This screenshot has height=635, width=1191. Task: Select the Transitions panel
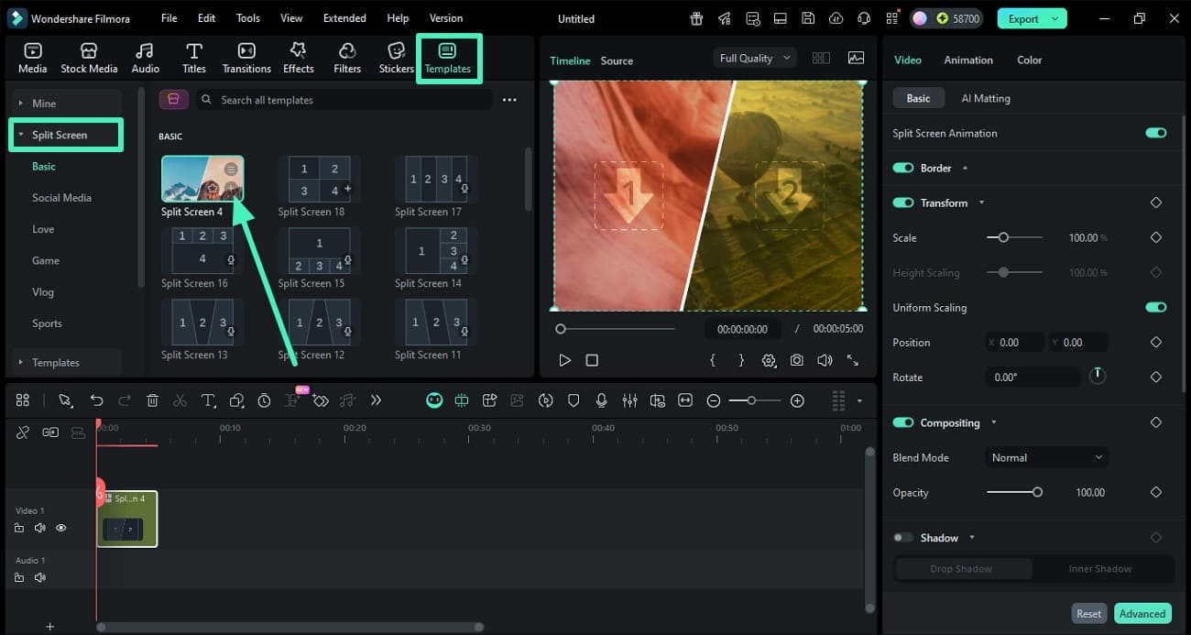[x=246, y=55]
